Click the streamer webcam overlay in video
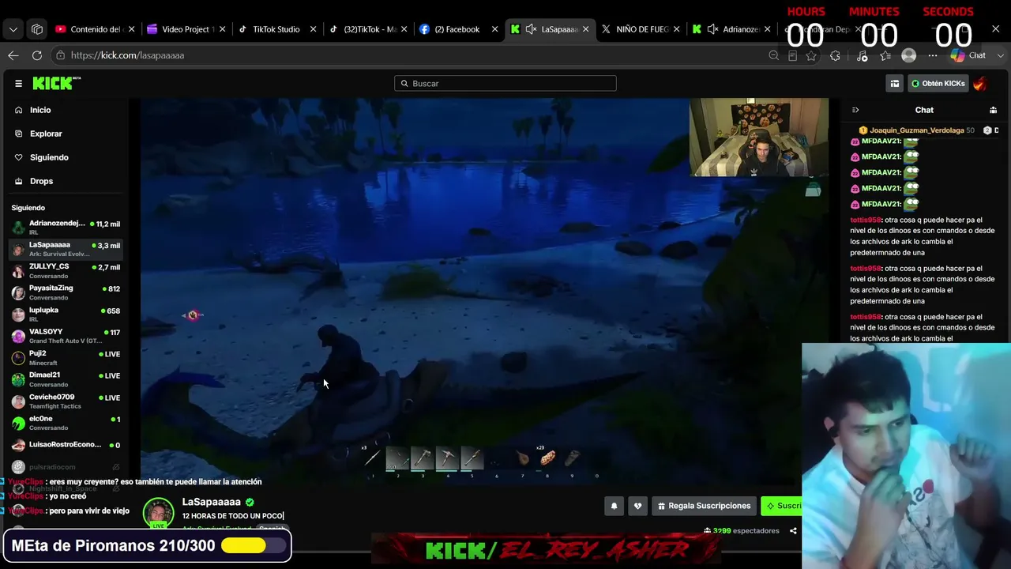The width and height of the screenshot is (1011, 569). coord(758,138)
